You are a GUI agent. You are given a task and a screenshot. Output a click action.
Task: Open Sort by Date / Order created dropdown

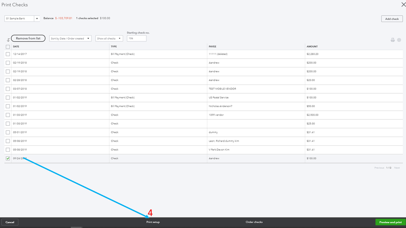pos(70,39)
